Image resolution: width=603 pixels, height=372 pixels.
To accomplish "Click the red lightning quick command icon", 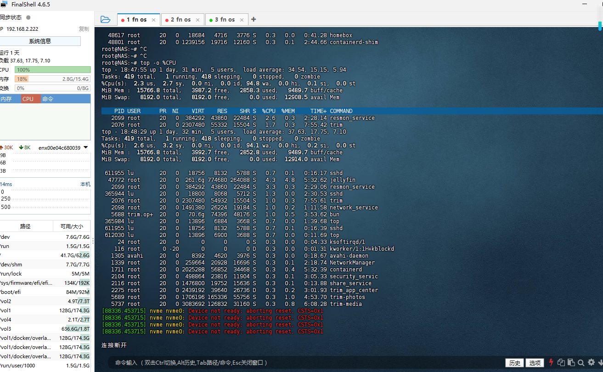I will pos(551,362).
